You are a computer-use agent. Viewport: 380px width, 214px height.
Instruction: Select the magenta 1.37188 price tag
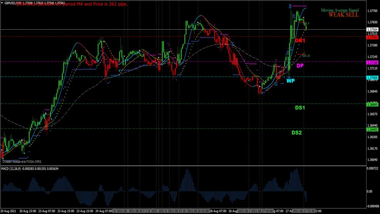pyautogui.click(x=372, y=62)
